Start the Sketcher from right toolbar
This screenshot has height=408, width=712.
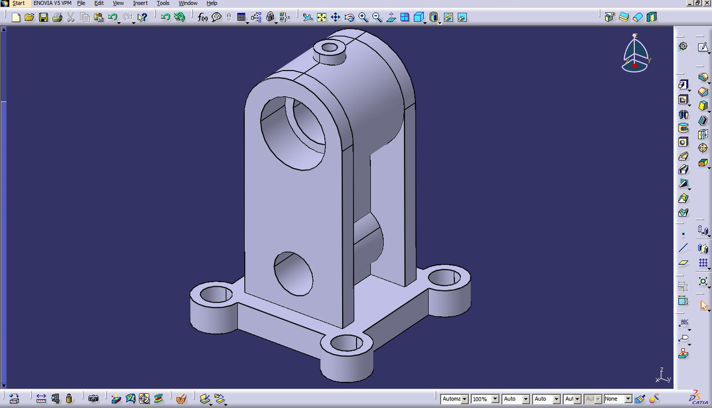click(x=703, y=48)
